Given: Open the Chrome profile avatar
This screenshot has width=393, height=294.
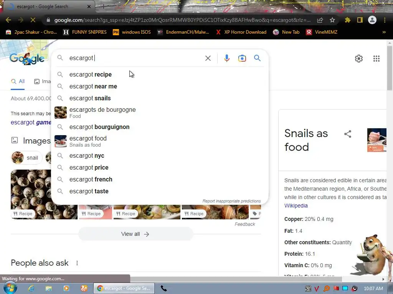Looking at the screenshot, I should coord(372,20).
